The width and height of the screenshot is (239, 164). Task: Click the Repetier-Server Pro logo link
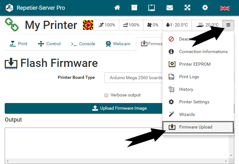pos(35,8)
